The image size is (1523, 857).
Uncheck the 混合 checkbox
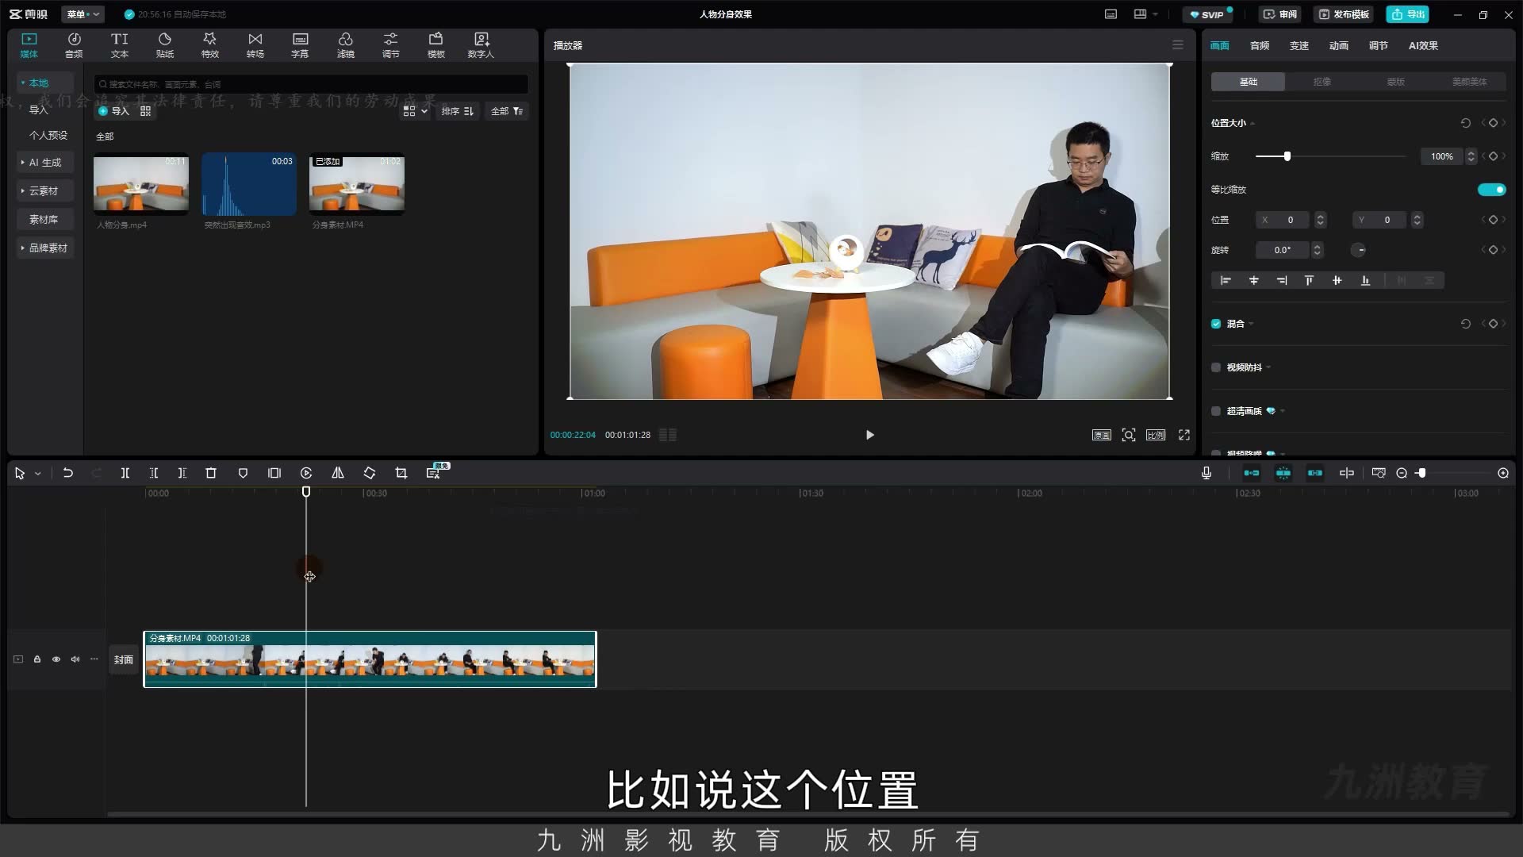point(1216,324)
